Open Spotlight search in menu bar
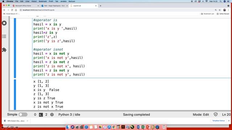 click(x=220, y=1)
